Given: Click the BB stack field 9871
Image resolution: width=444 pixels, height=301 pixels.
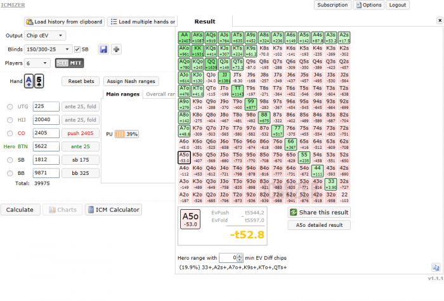Looking at the screenshot, I should [x=46, y=173].
